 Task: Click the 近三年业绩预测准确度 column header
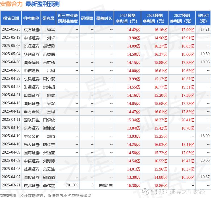pyautogui.click(x=68, y=18)
